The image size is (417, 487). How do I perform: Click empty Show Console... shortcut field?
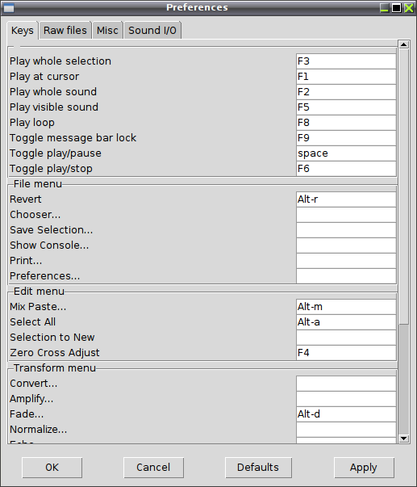pos(346,246)
